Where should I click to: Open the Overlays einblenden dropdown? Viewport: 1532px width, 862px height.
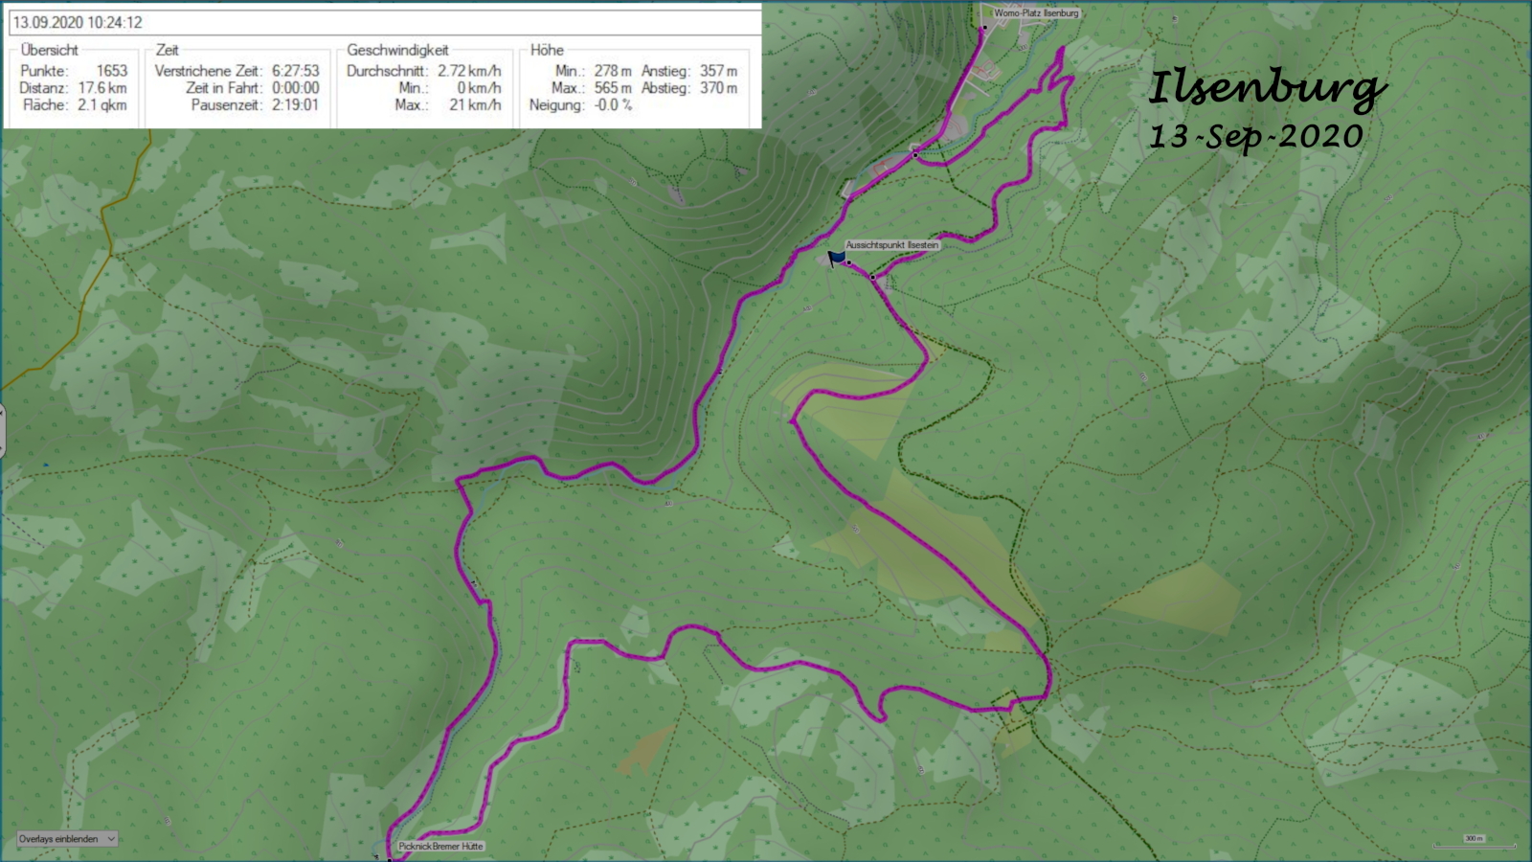pos(67,839)
